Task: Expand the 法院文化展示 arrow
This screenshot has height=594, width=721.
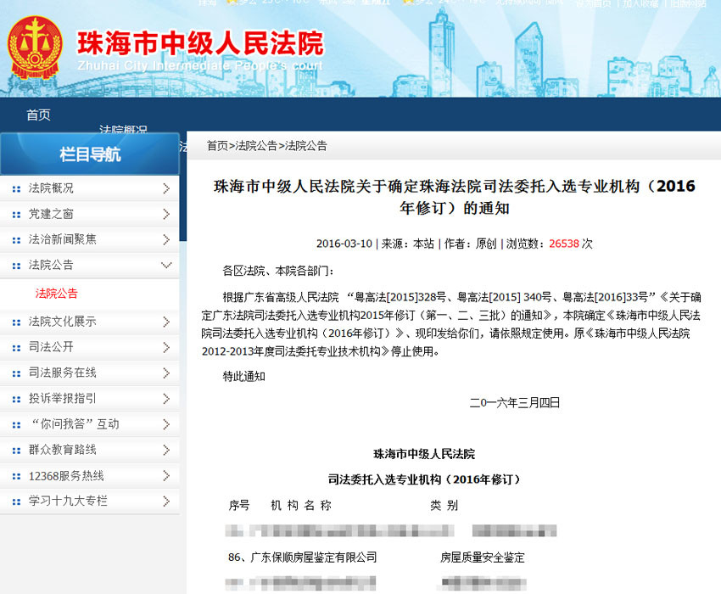Action: point(166,322)
